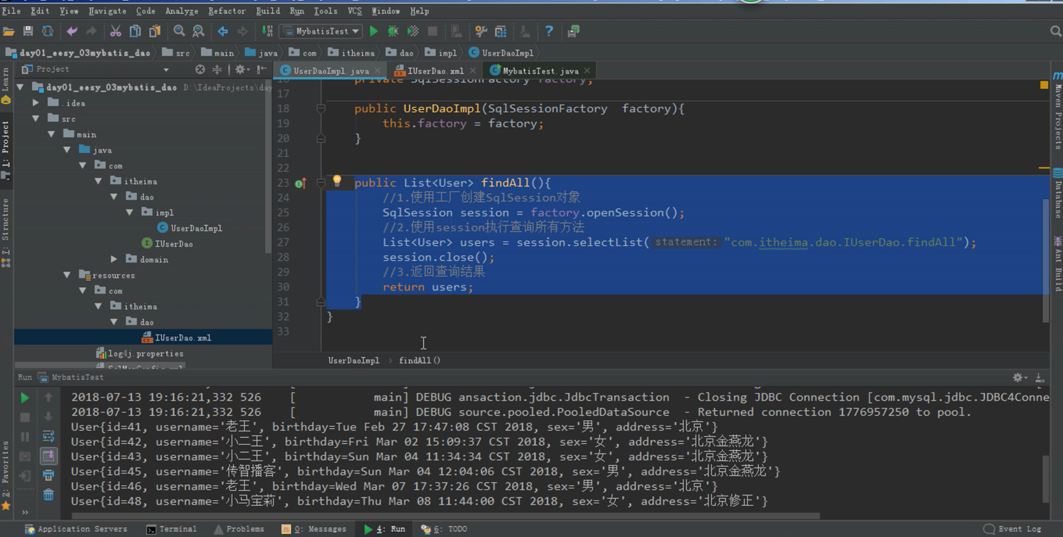Open the MybatisTest run configuration dropdown
The image size is (1063, 537).
coord(322,31)
